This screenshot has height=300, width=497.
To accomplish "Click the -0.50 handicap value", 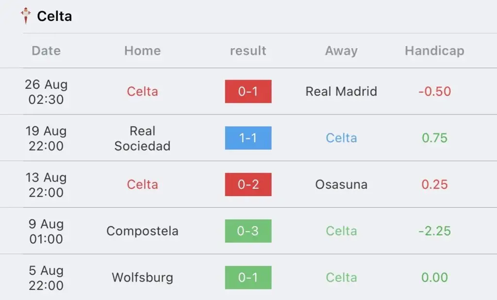I will point(434,91).
